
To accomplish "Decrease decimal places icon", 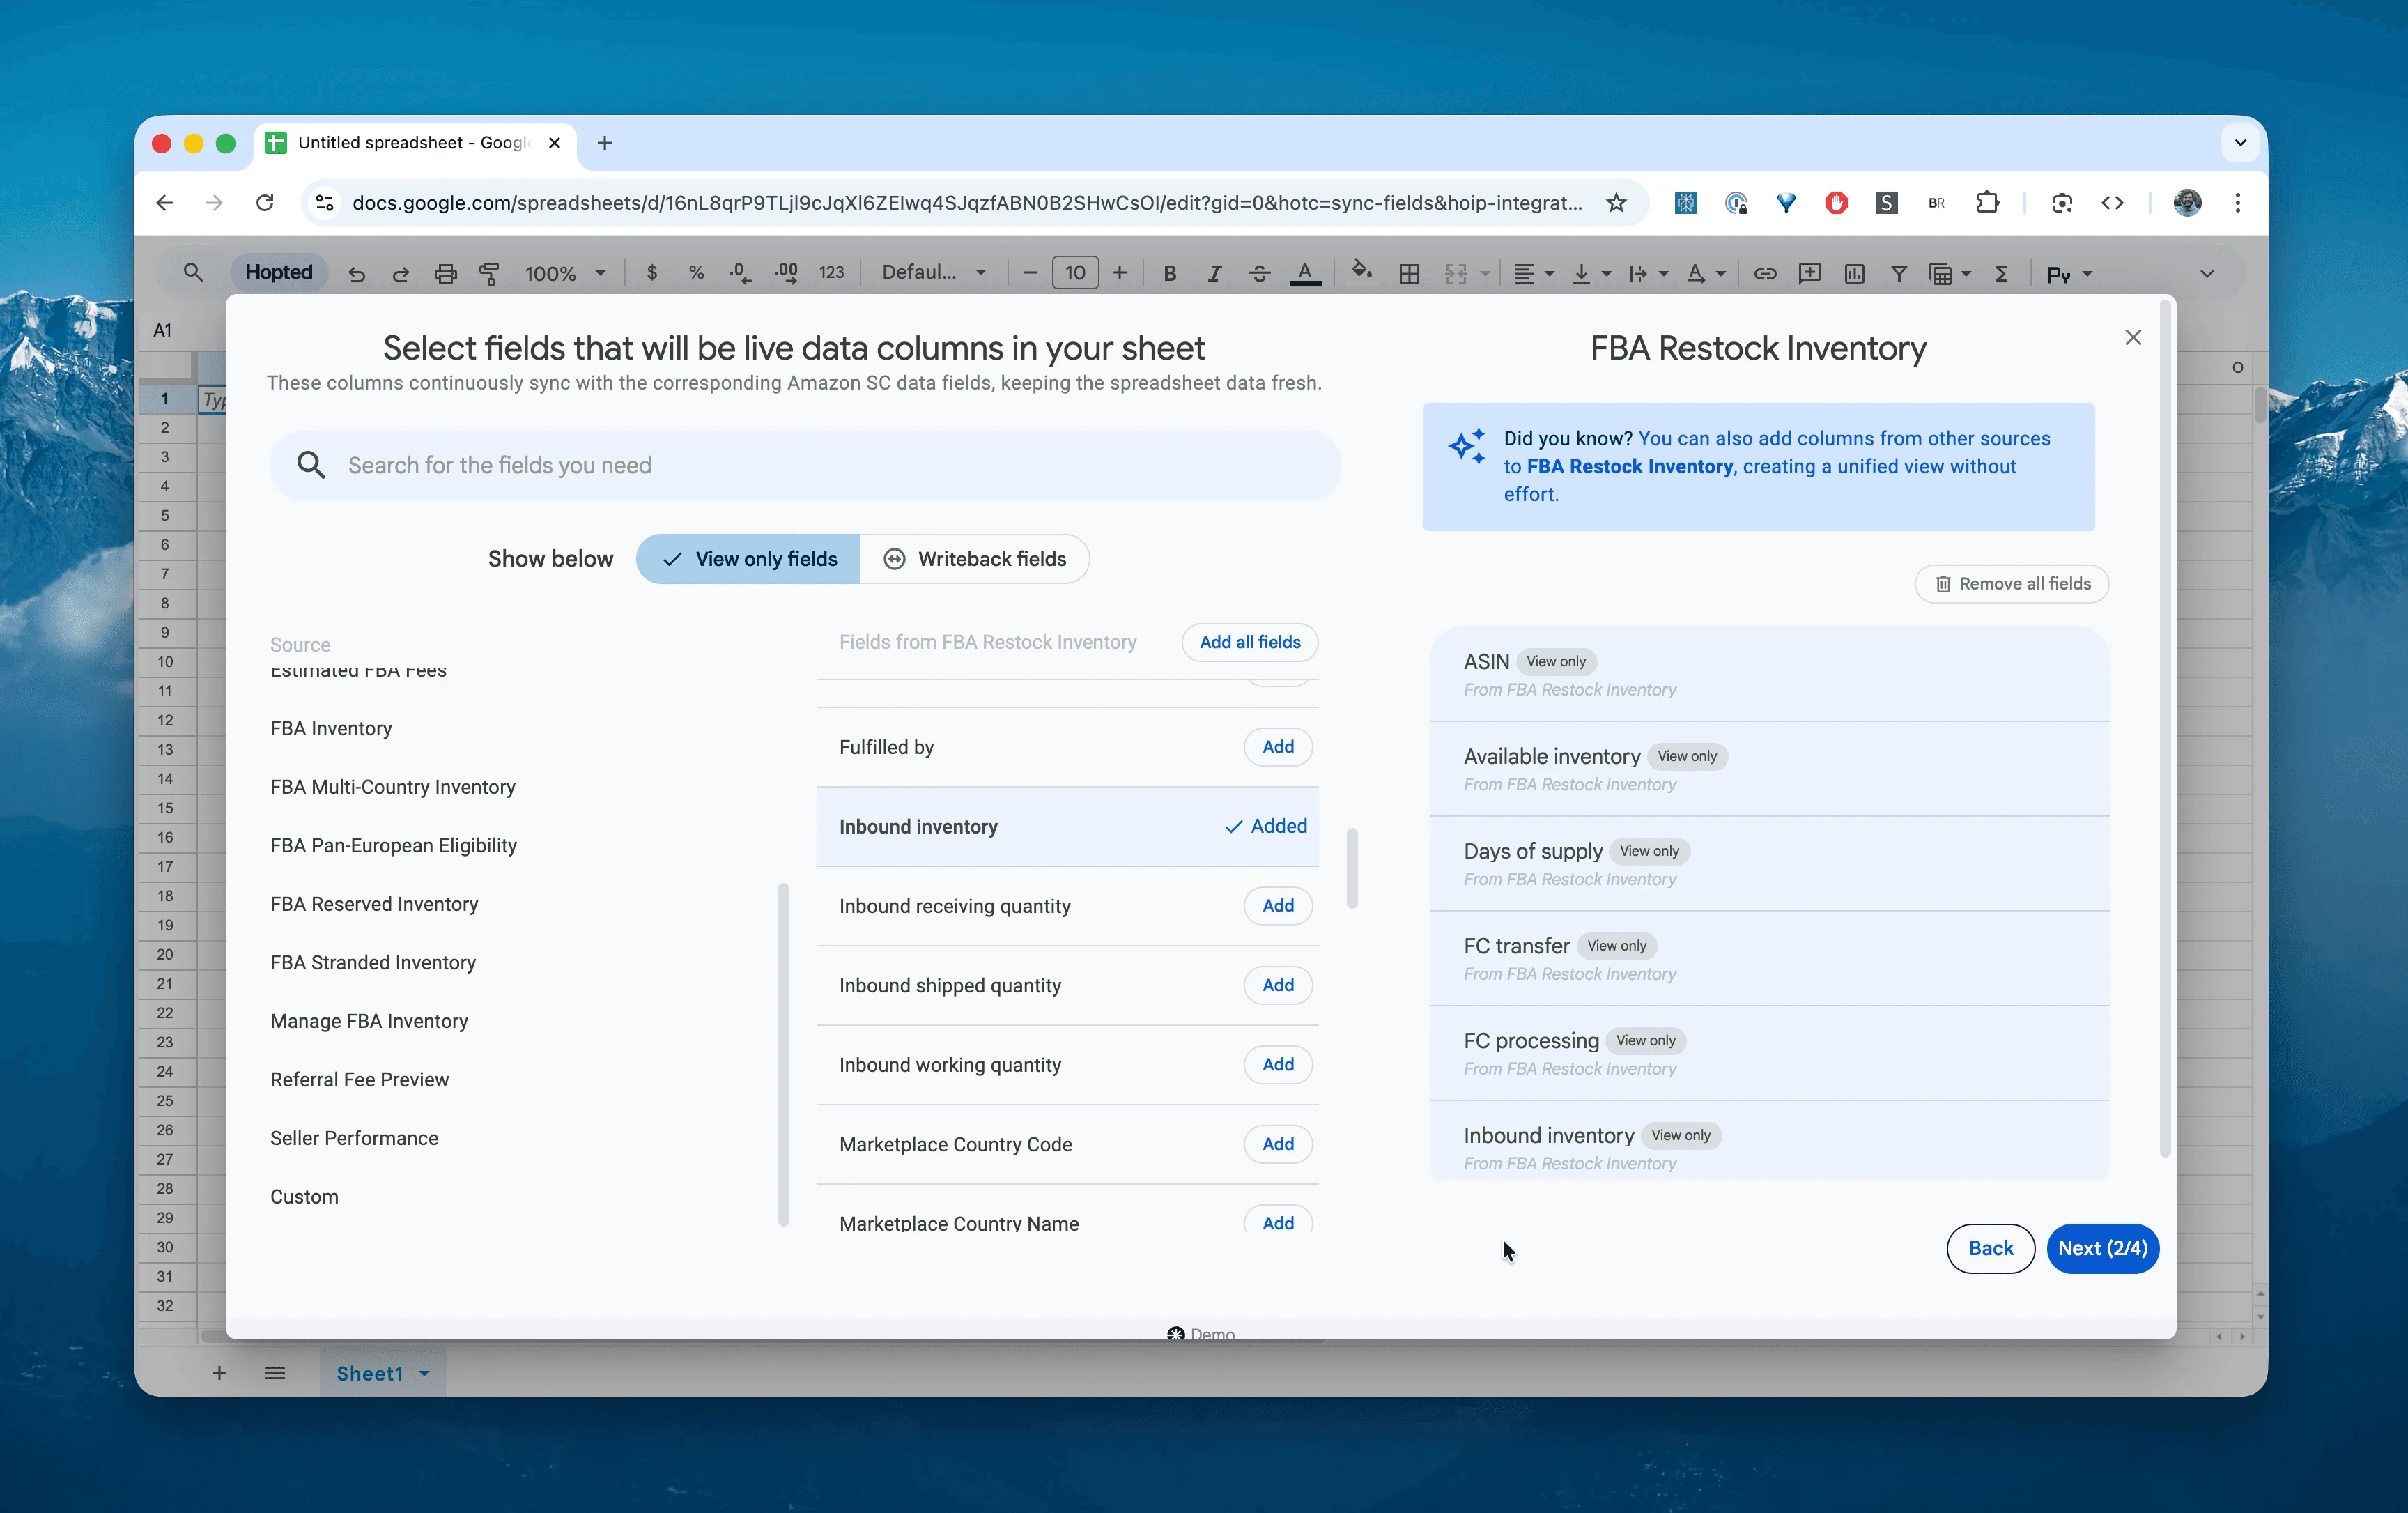I will coord(740,273).
